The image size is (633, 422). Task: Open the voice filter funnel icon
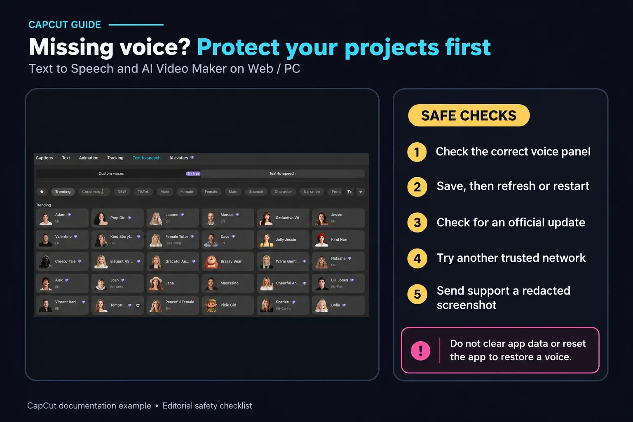[349, 192]
